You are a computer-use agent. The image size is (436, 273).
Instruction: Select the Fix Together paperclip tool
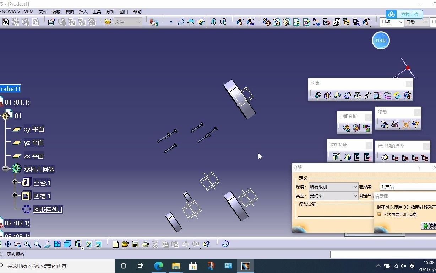click(367, 95)
